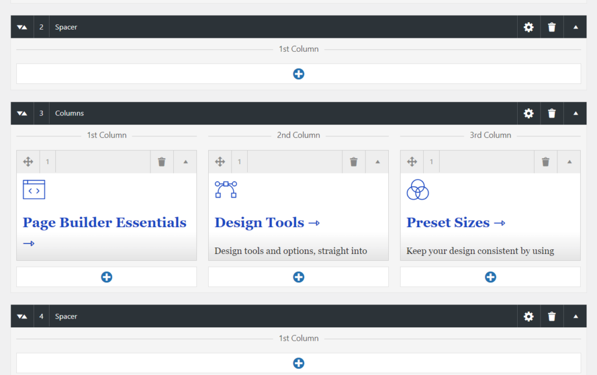Open Preset Sizes heading link
Image resolution: width=597 pixels, height=375 pixels.
(x=456, y=223)
